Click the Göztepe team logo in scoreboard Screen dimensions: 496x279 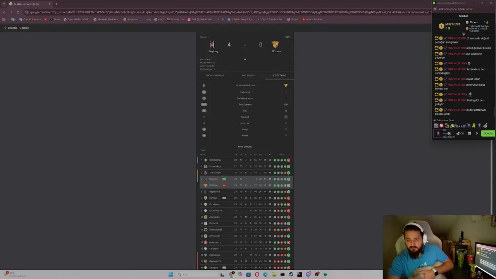coord(276,45)
